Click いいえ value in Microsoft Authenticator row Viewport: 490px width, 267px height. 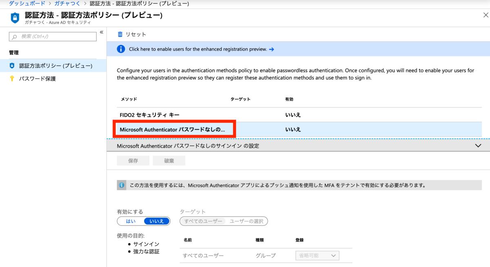coord(293,129)
